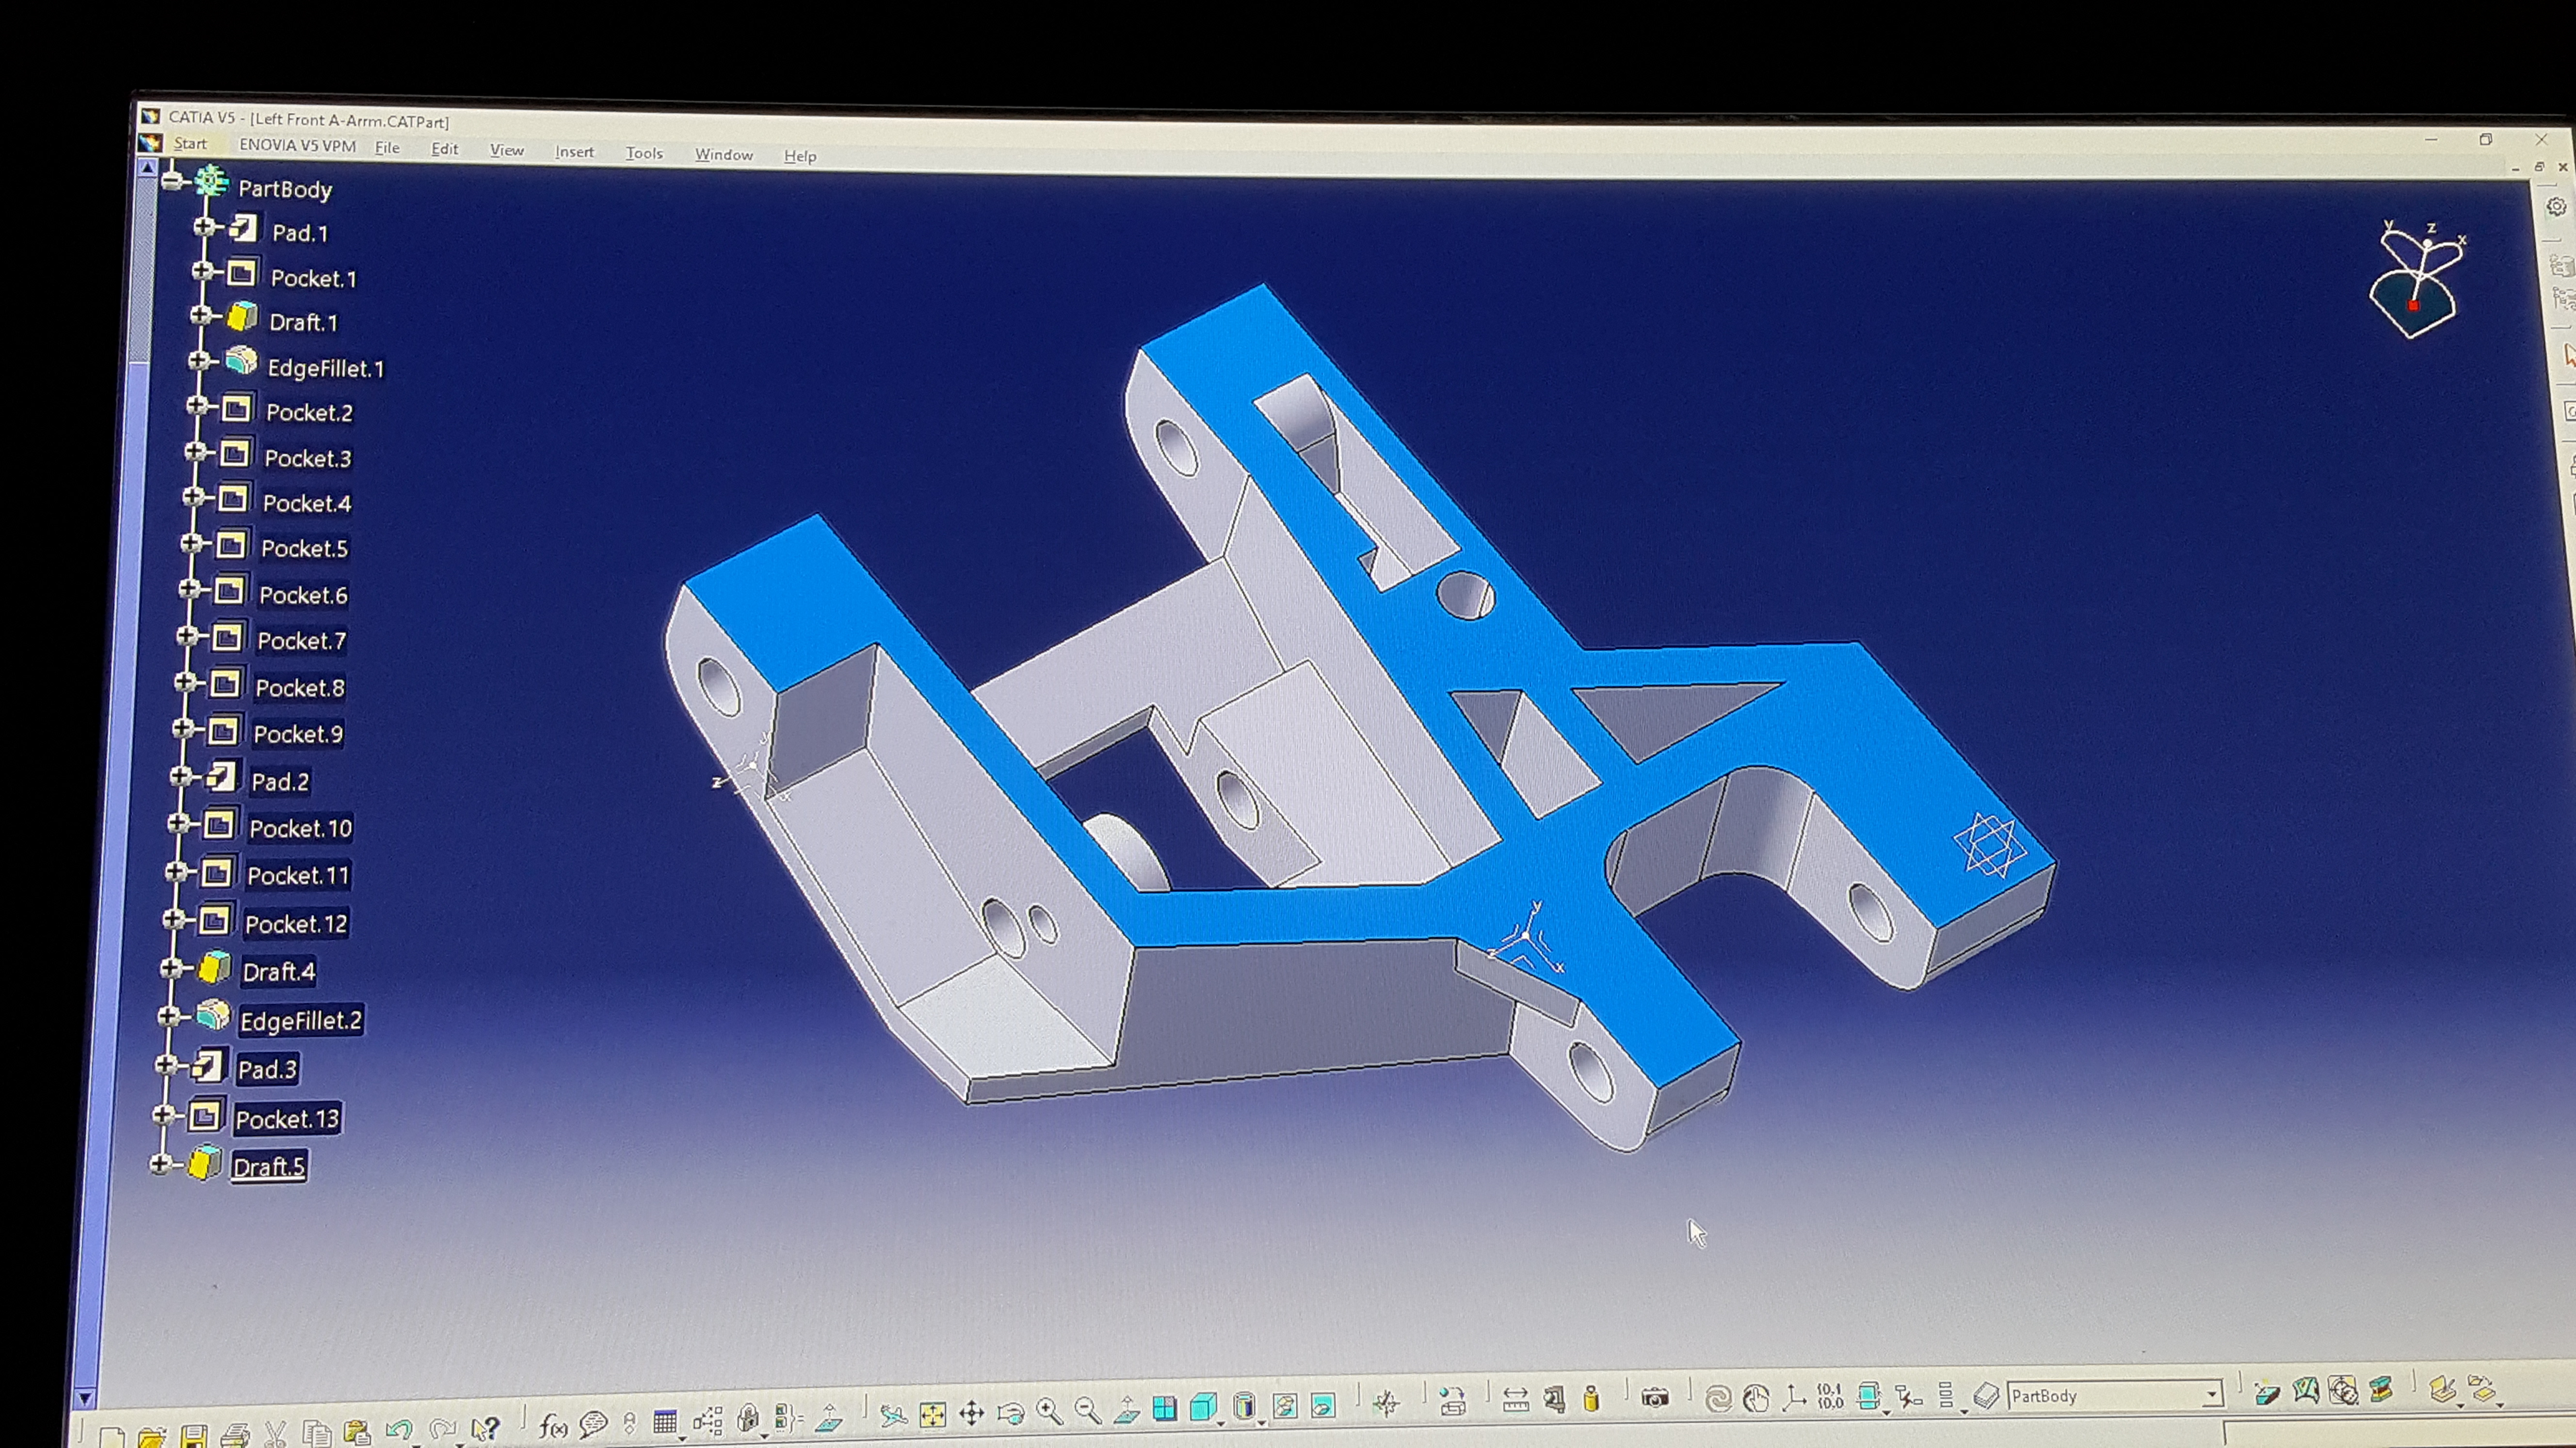Select Draft.4 in the tree
Viewport: 2576px width, 1448px height.
(279, 971)
